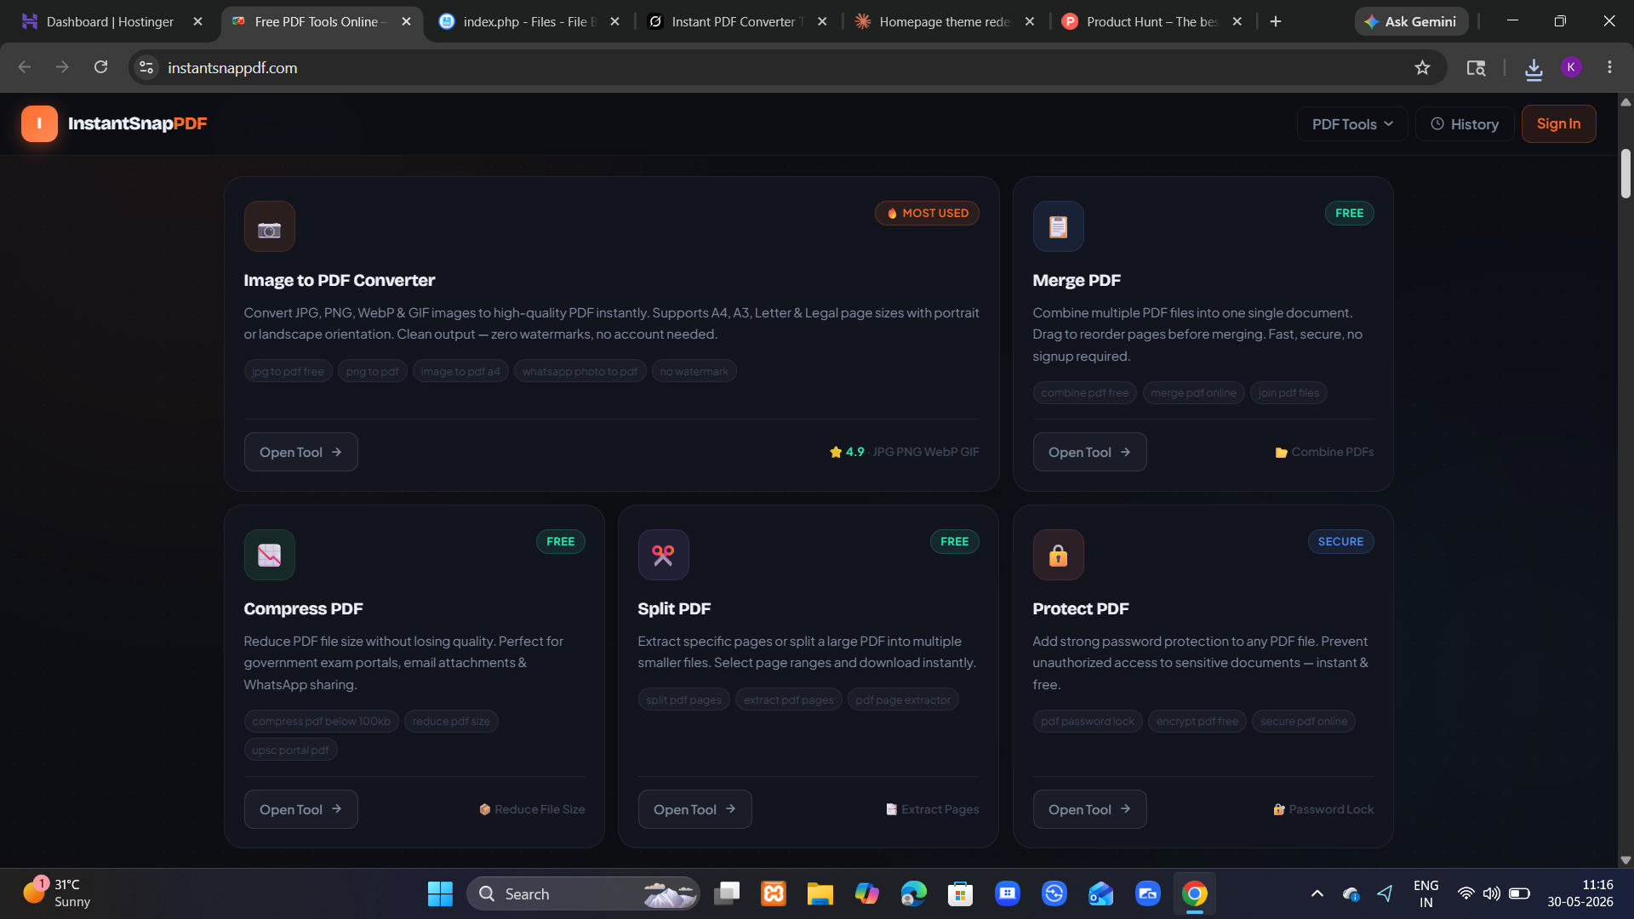Screen dimensions: 1634x919
Task: Open the weather widget showing 31°C Sunny
Action: tap(58, 893)
